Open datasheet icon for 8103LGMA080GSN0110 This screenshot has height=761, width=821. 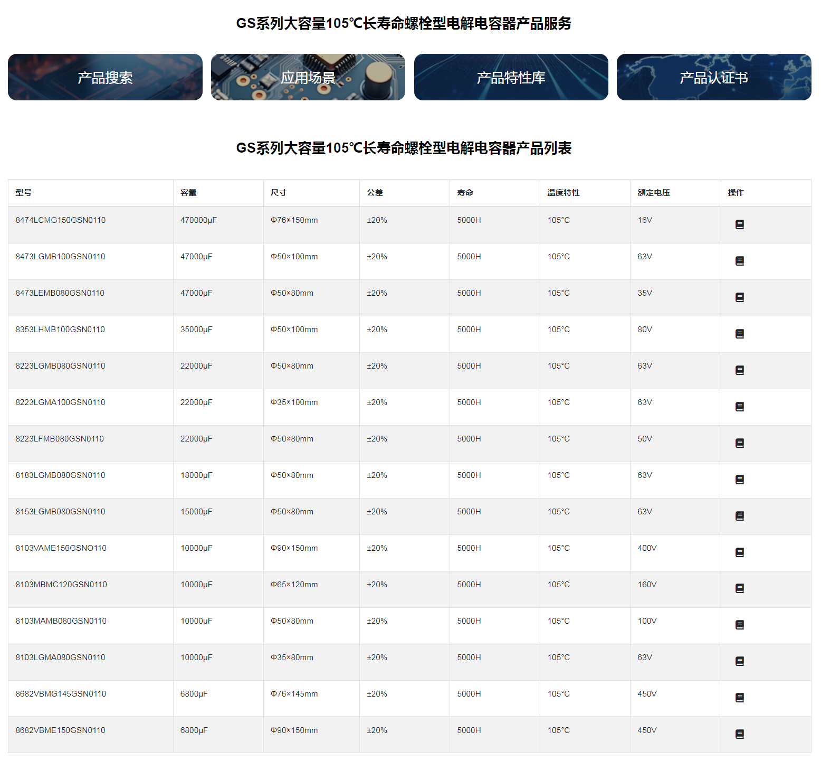pos(739,662)
